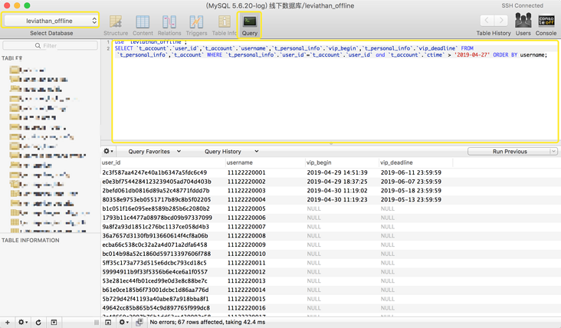Image resolution: width=561 pixels, height=328 pixels.
Task: Toggle the table information pane
Action: click(x=54, y=323)
